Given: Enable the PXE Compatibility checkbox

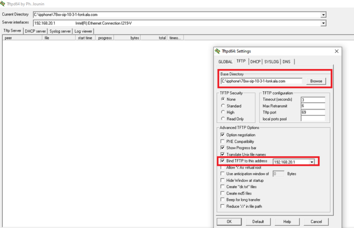Looking at the screenshot, I should [x=223, y=141].
